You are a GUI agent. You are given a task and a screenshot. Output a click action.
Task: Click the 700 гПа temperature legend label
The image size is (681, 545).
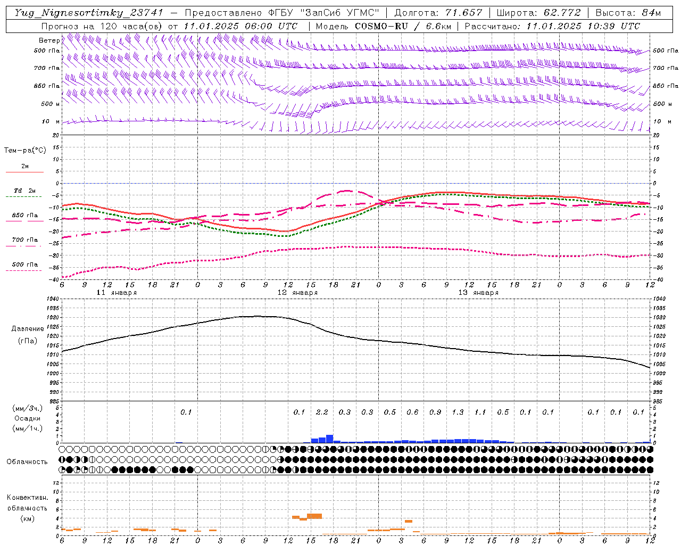pos(25,240)
